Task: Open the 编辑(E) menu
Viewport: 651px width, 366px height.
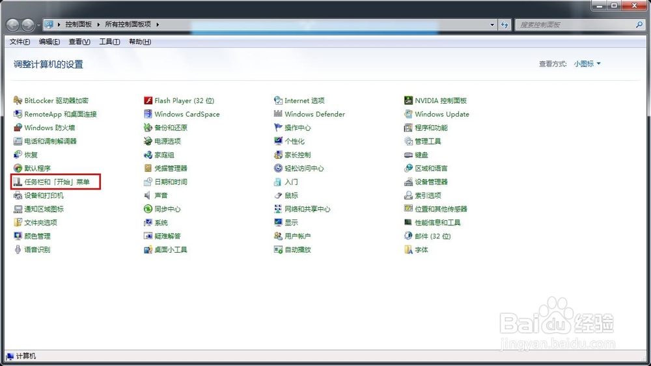Action: tap(49, 42)
